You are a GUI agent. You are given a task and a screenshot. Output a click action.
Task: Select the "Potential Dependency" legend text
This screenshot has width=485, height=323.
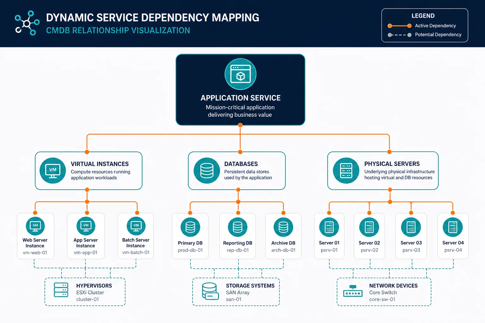point(438,35)
